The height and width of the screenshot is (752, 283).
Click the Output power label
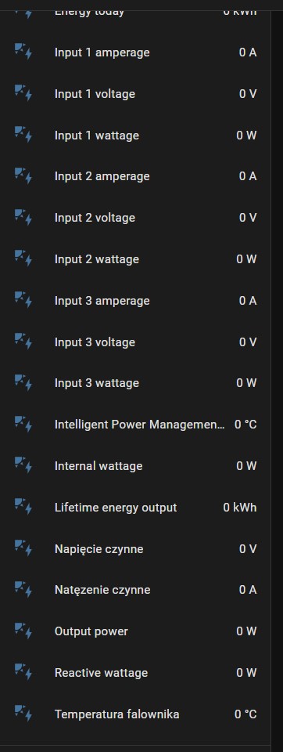91,631
